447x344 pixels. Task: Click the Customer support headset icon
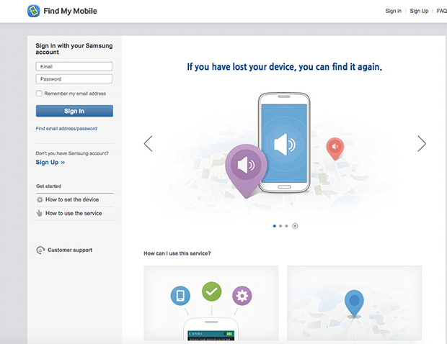40,250
